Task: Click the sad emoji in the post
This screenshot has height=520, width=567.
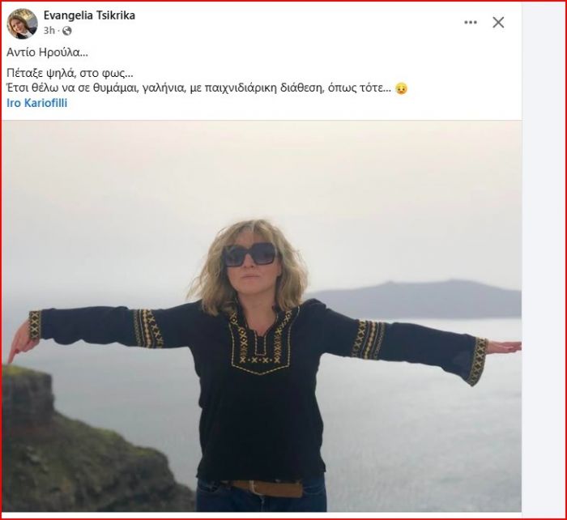Action: click(401, 88)
